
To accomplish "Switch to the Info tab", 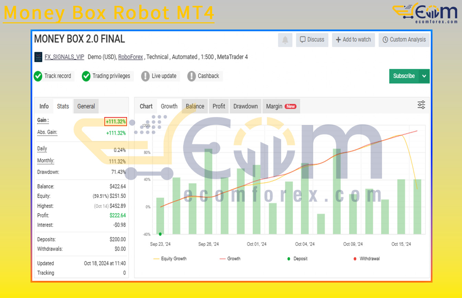I will (44, 106).
